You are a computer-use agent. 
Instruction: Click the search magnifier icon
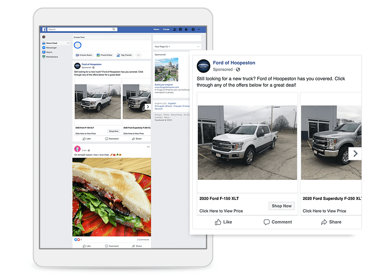coord(113,29)
